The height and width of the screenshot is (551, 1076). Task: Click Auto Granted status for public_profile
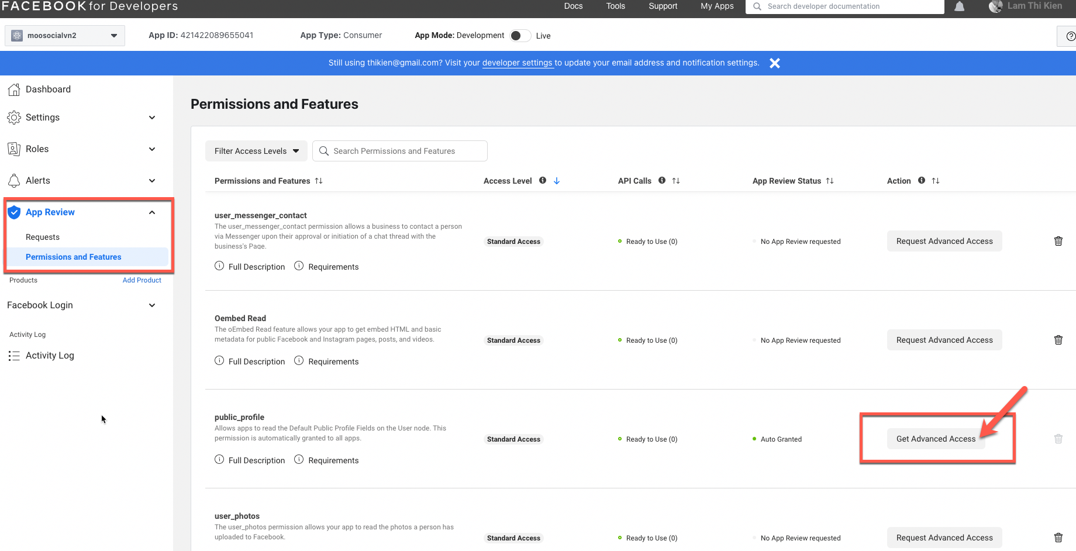pyautogui.click(x=781, y=439)
